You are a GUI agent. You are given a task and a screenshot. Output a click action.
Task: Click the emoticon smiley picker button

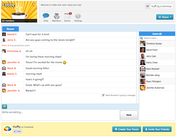4,106
